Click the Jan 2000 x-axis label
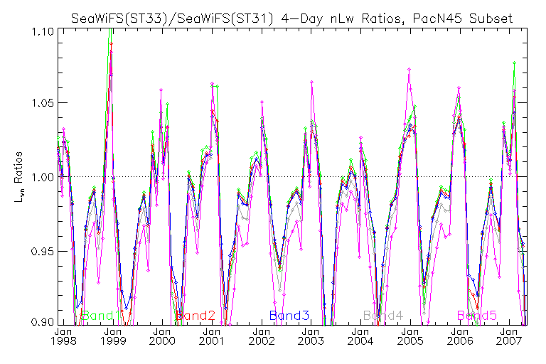546x364 pixels. pyautogui.click(x=162, y=336)
